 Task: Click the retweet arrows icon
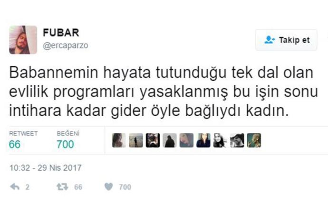pos(62,186)
